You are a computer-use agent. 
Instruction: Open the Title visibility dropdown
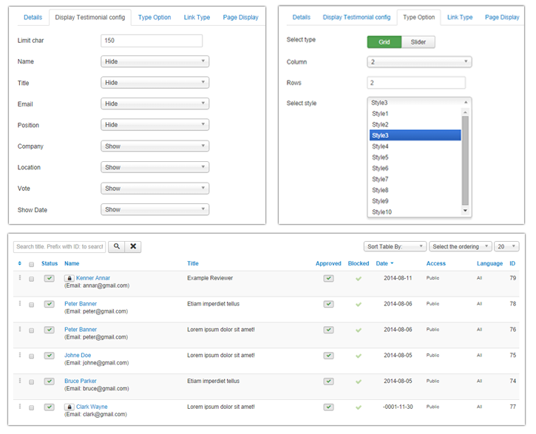tap(155, 83)
